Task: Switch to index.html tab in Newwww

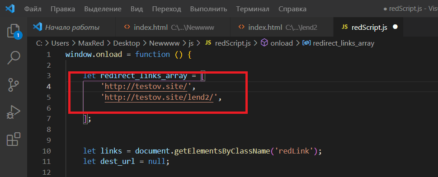Action: 173,27
